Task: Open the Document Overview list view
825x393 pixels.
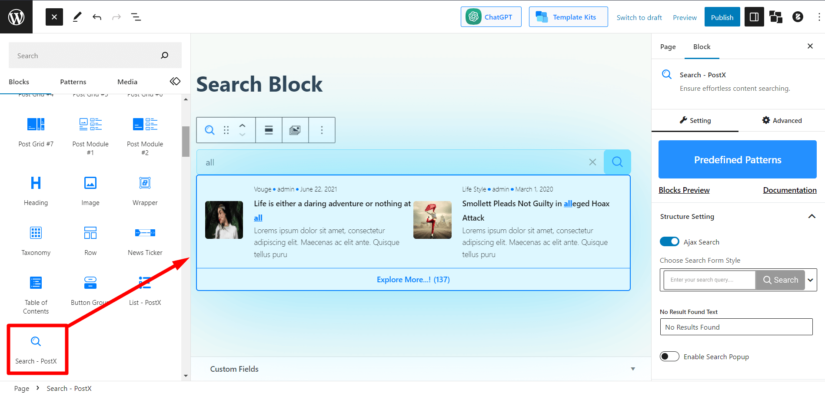Action: 136,17
